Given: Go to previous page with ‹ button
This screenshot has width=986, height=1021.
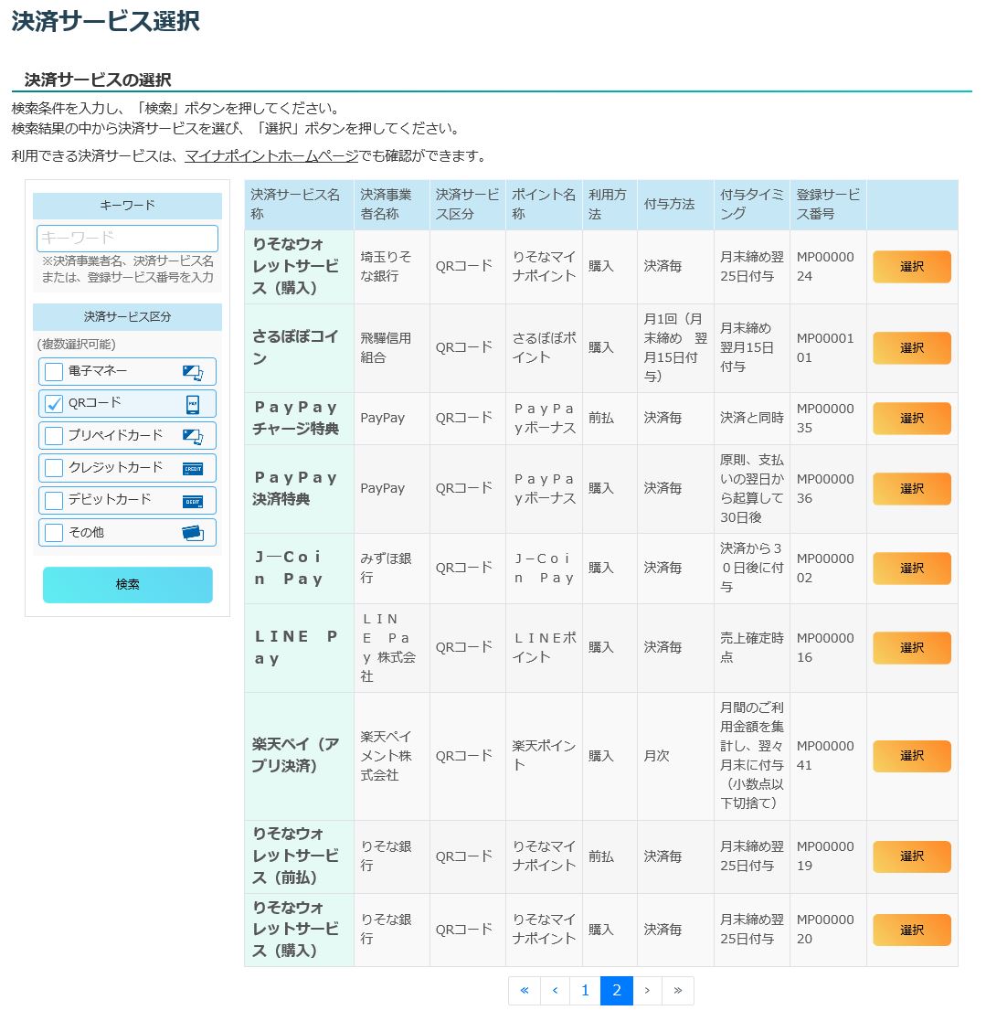Looking at the screenshot, I should coord(555,991).
